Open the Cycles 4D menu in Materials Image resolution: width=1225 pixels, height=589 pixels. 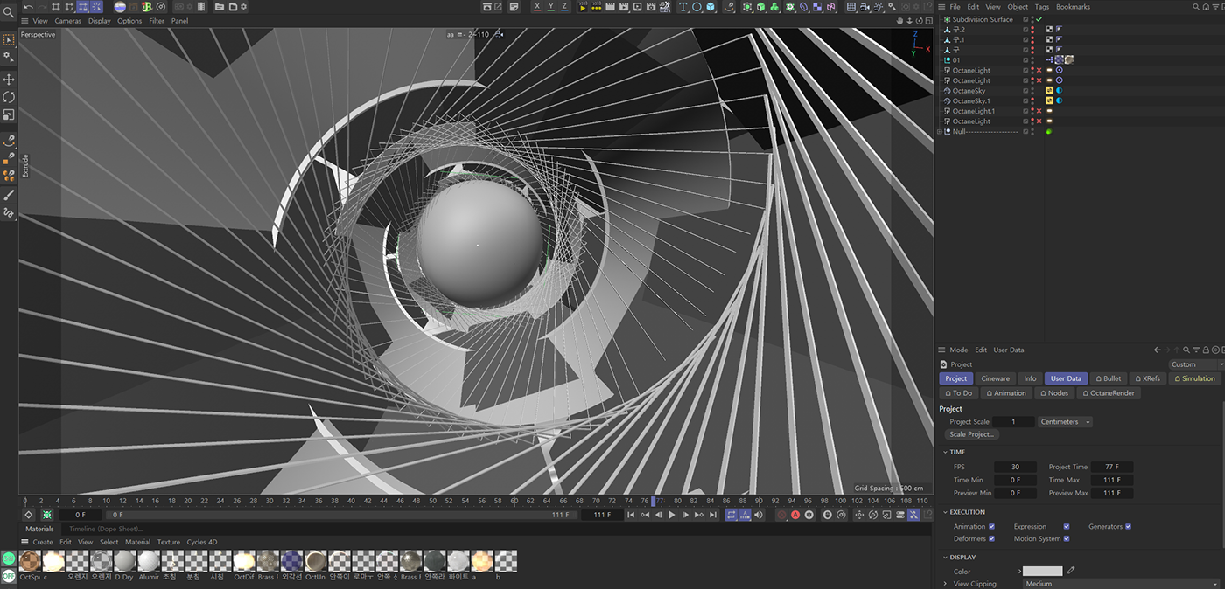pos(202,542)
